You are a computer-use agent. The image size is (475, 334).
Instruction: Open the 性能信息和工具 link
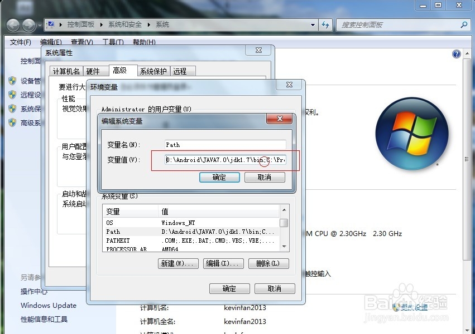click(44, 319)
